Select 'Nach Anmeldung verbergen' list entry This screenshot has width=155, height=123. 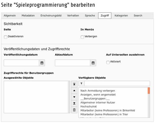[x=98, y=91]
